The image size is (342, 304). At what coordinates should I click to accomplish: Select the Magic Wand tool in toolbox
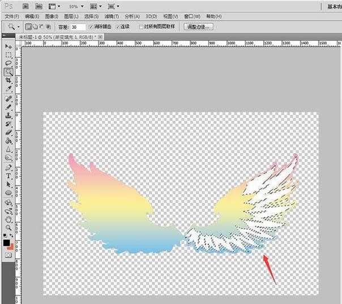tap(8, 72)
